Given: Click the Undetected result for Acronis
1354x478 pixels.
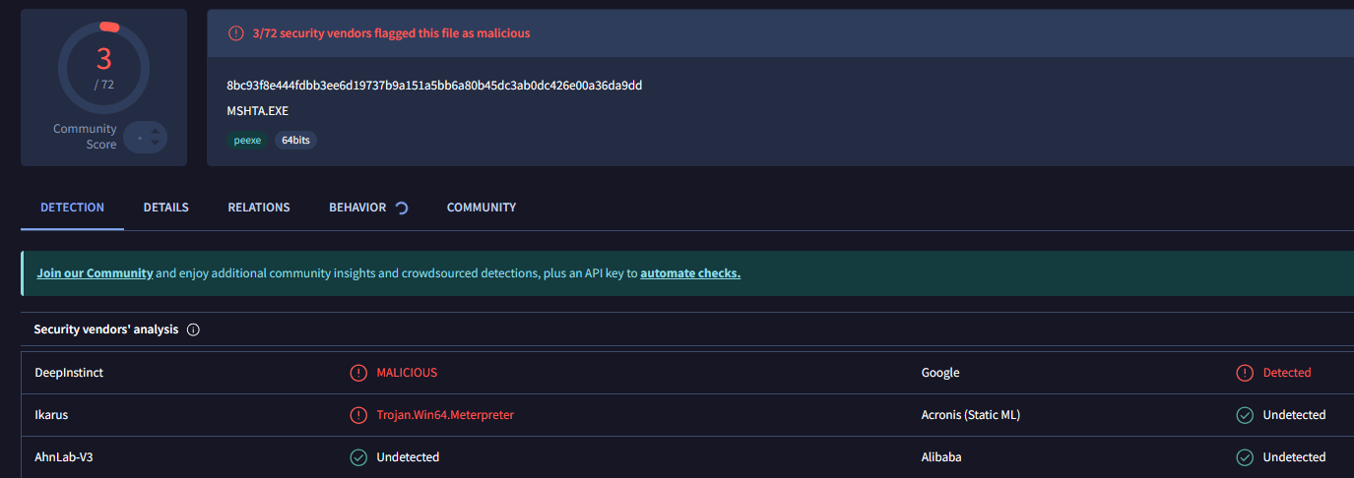Looking at the screenshot, I should (x=1294, y=415).
